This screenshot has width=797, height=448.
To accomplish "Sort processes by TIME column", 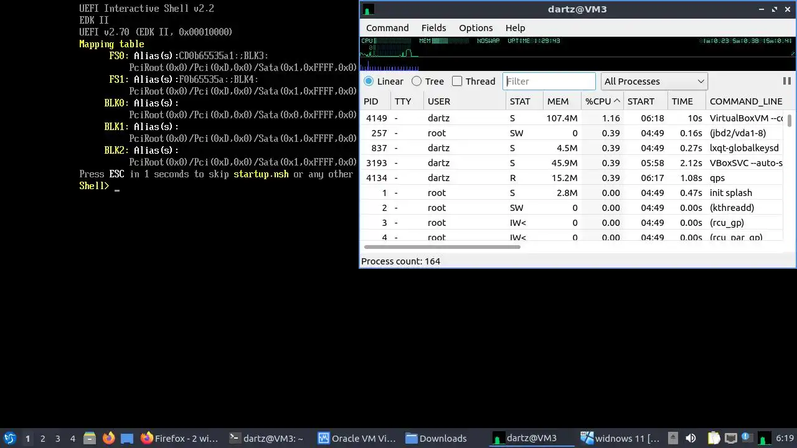I will (x=687, y=101).
